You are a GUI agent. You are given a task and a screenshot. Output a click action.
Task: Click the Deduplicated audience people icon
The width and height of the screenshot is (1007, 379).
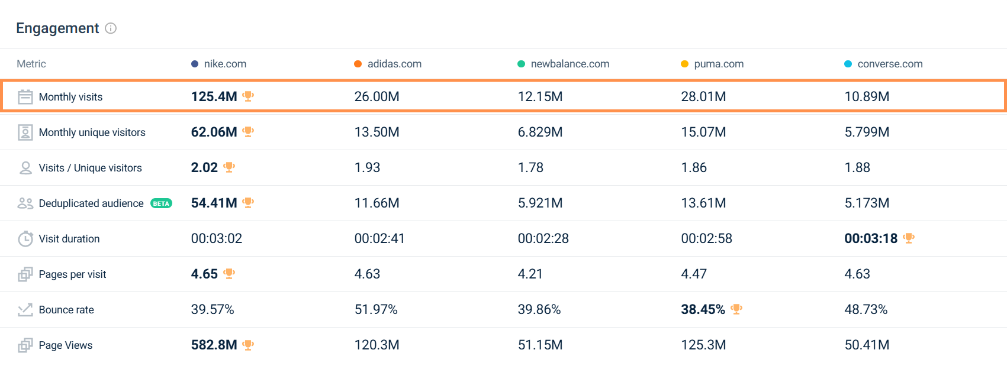[x=25, y=203]
